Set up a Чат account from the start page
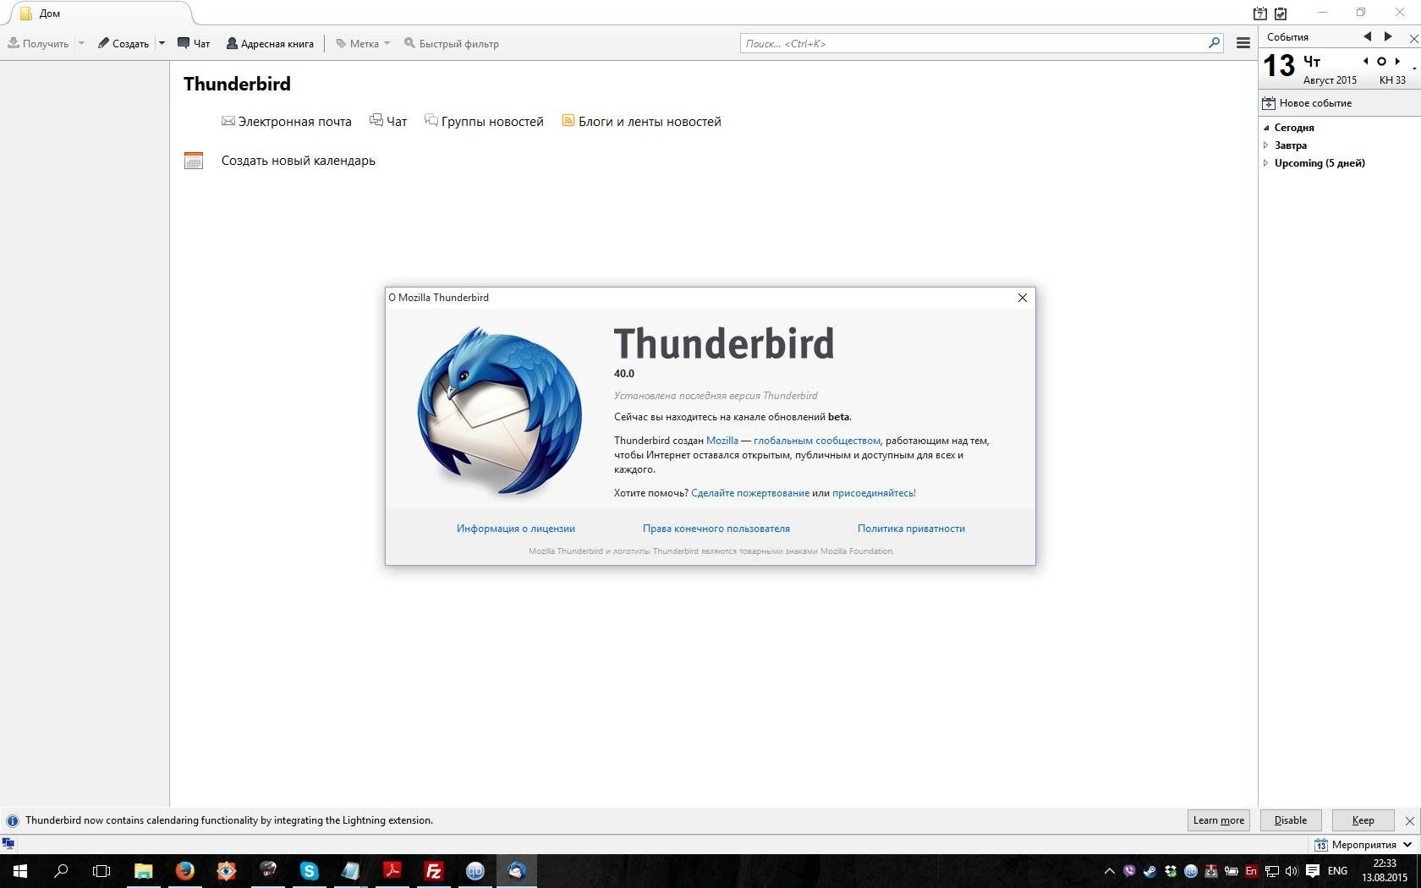The width and height of the screenshot is (1421, 888). 388,122
